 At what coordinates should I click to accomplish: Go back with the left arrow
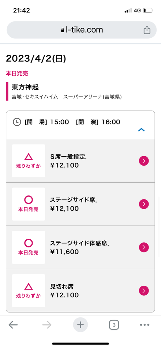(x=13, y=325)
